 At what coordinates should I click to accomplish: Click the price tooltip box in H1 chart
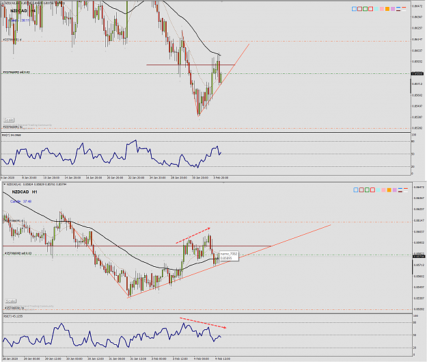[229, 256]
